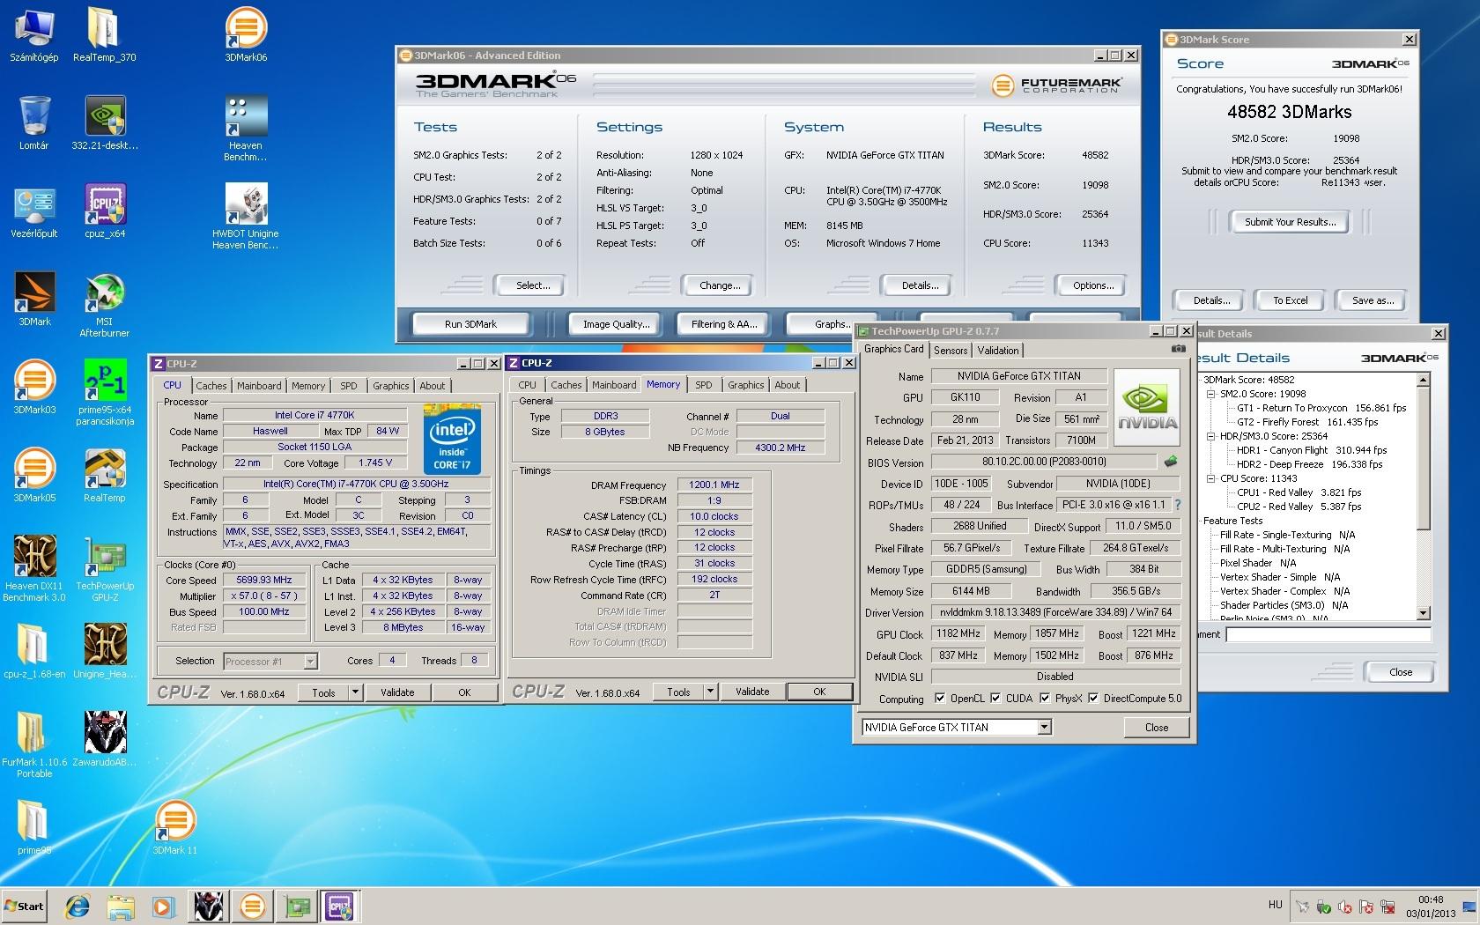Toggle the CUDA checkbox in GPU-Z
The height and width of the screenshot is (925, 1480).
click(x=995, y=699)
